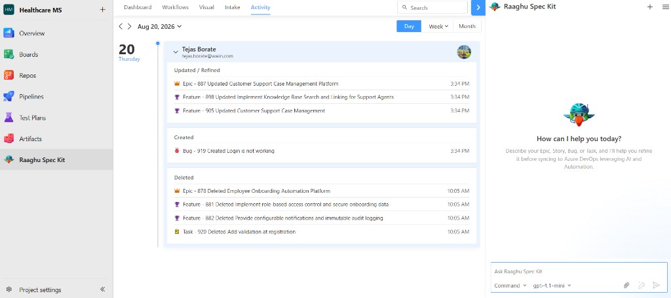
Task: Click the crown icon of Epic 887
Action: [x=177, y=84]
